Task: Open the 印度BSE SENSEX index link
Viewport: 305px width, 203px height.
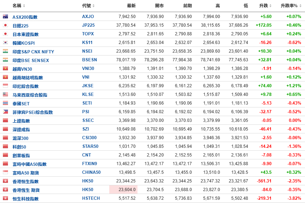Action: click(x=31, y=61)
